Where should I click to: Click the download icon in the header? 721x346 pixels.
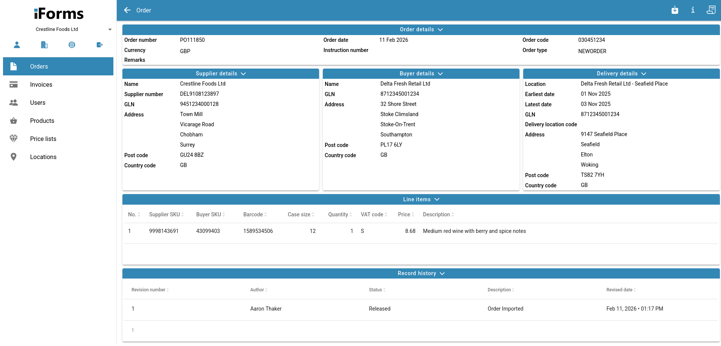pos(675,10)
